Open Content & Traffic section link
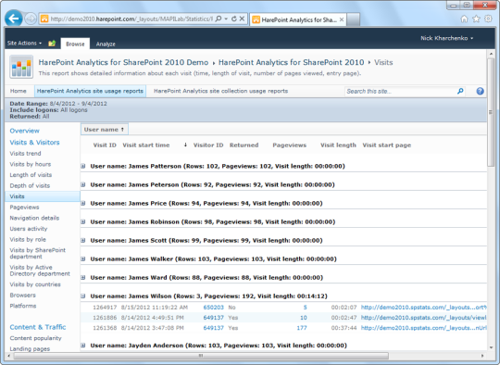The height and width of the screenshot is (365, 500). 38,327
